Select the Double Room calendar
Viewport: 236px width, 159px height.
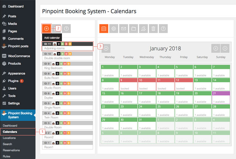[x=67, y=126]
